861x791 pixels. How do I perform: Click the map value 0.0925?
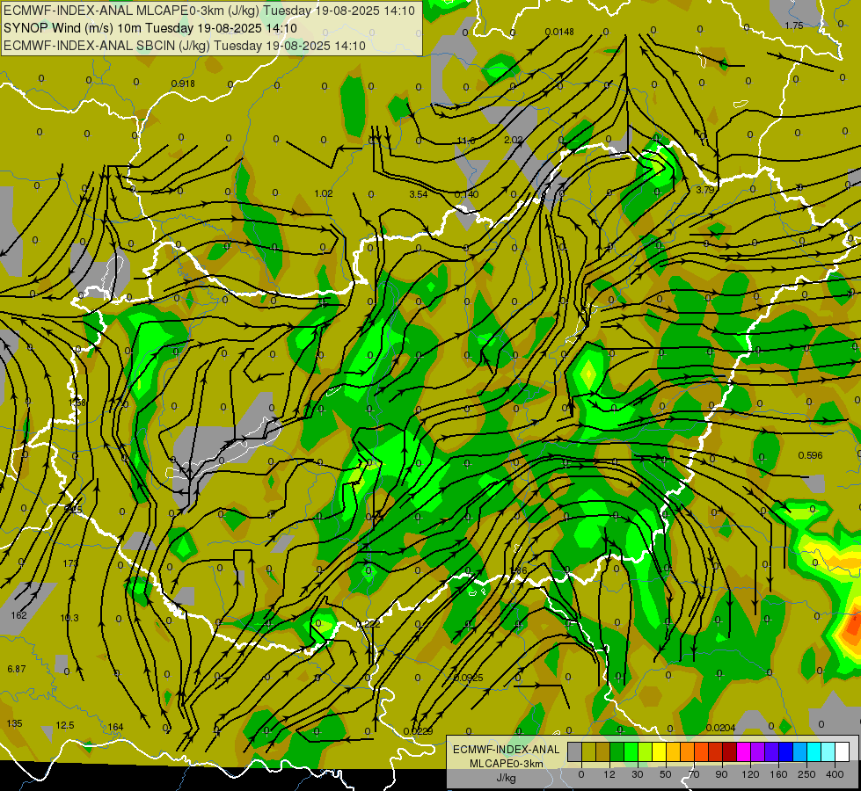[469, 678]
